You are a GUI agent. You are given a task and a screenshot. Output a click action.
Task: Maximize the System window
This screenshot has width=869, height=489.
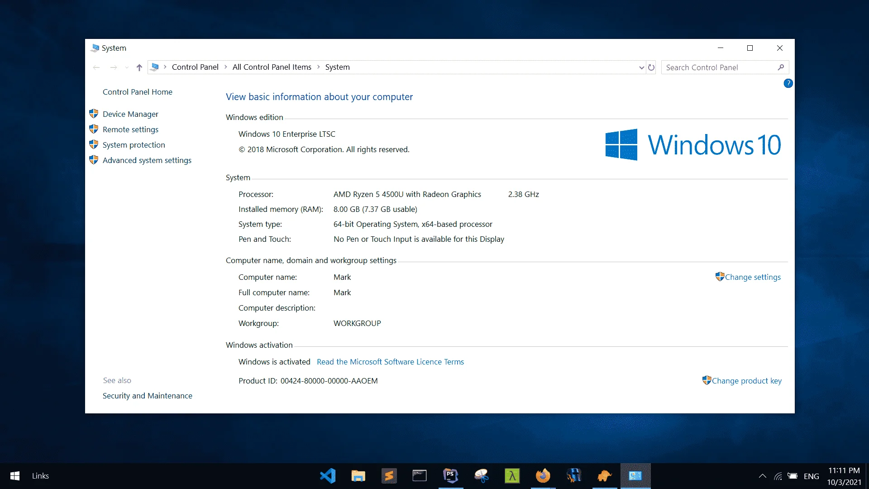click(x=750, y=48)
